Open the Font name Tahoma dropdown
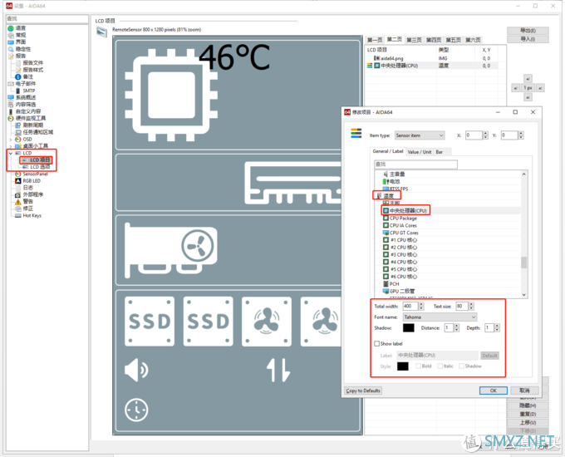Image resolution: width=565 pixels, height=457 pixels. click(x=440, y=317)
